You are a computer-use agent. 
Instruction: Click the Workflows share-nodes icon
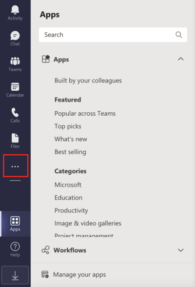click(45, 250)
